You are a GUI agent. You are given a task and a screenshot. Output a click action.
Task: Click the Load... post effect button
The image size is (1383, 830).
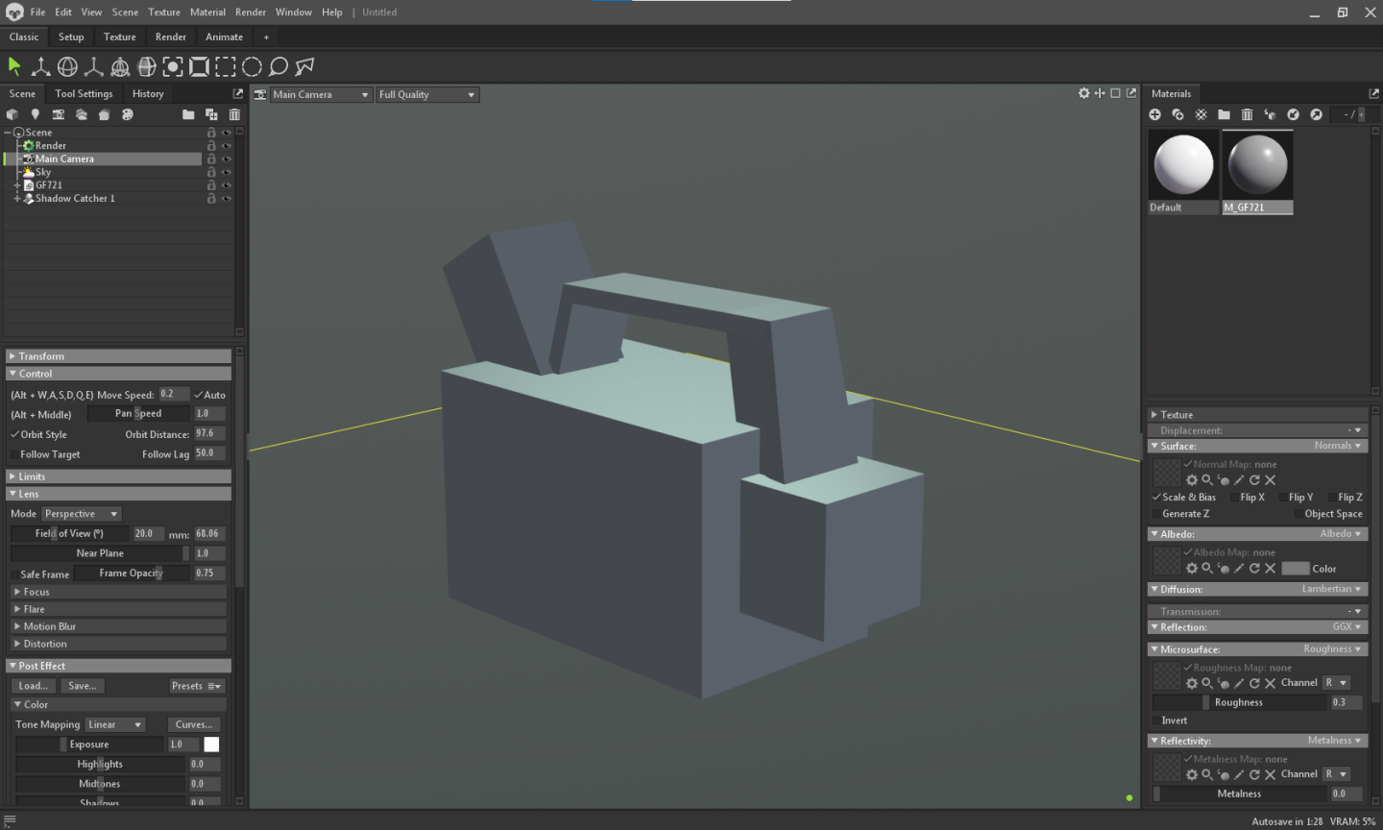[34, 686]
